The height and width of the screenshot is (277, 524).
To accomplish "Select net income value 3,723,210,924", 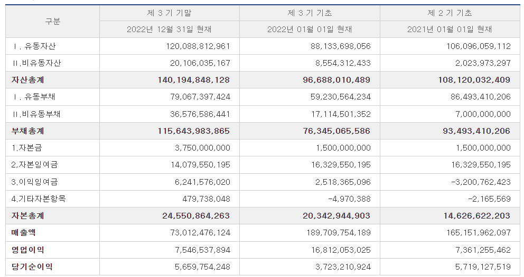I will [343, 266].
